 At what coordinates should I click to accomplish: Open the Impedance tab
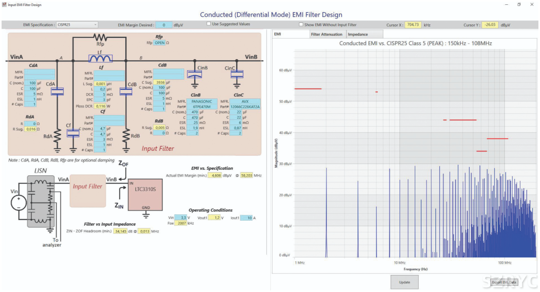tap(358, 34)
